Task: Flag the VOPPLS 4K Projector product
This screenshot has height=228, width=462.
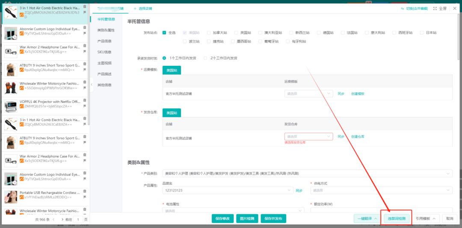Action: [x=85, y=106]
